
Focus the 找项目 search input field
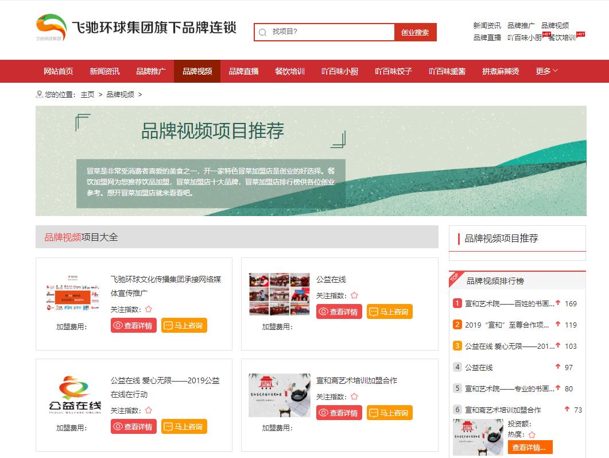(330, 32)
